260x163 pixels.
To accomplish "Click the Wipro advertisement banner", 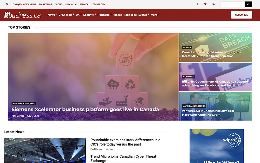I will [217, 146].
